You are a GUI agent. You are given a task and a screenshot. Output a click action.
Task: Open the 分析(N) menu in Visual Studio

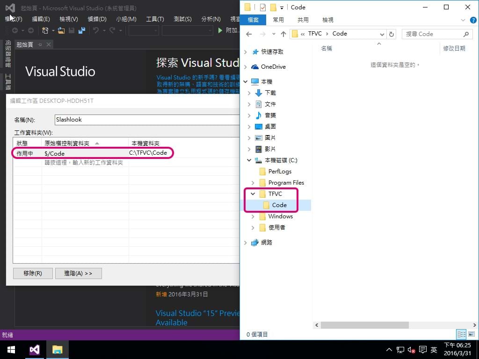click(211, 19)
